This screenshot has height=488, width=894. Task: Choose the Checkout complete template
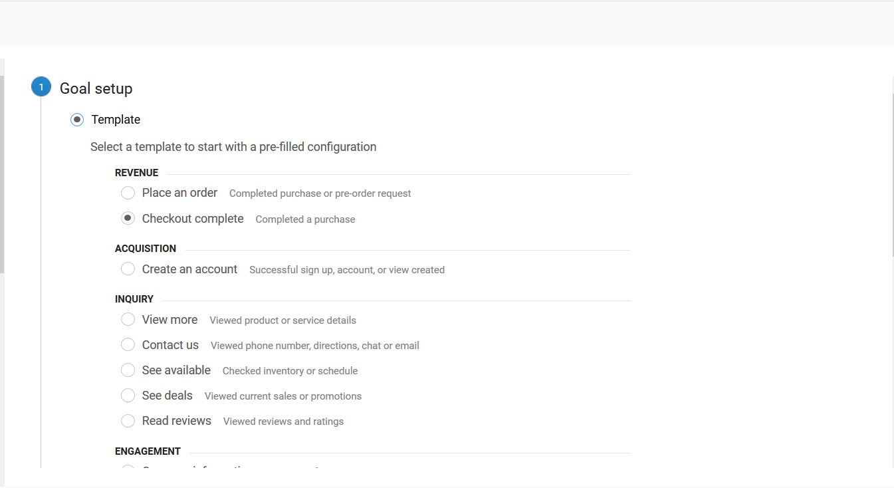click(128, 218)
